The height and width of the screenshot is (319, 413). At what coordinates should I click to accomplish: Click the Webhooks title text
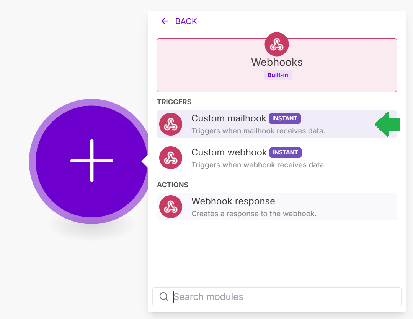pos(277,62)
